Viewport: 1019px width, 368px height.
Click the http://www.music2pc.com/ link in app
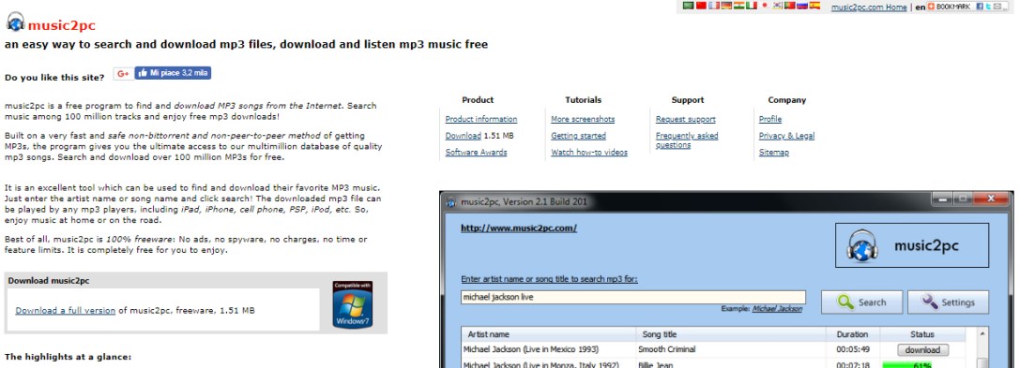519,228
